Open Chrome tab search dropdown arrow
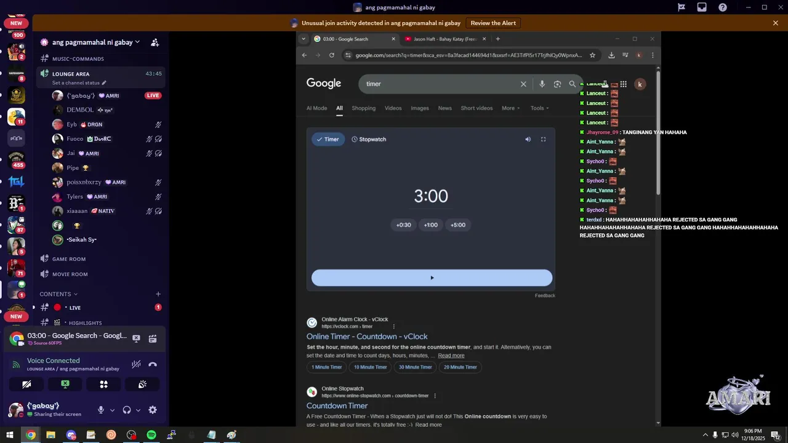This screenshot has height=443, width=788. pos(303,39)
